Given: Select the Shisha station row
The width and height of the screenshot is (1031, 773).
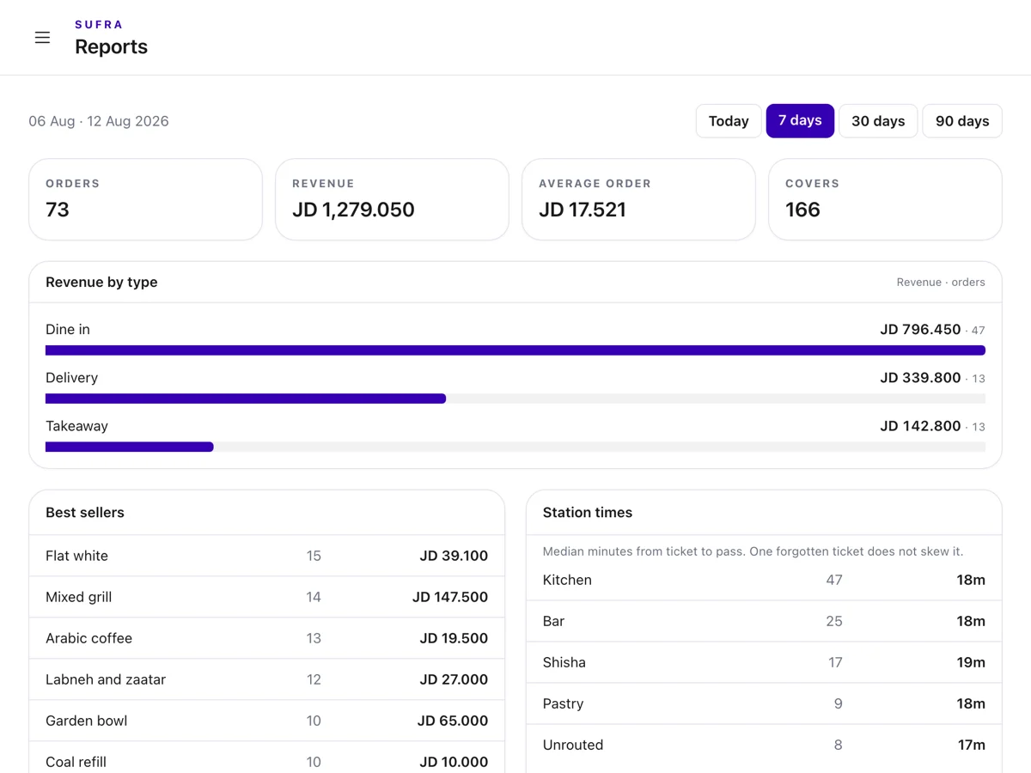Looking at the screenshot, I should click(764, 662).
